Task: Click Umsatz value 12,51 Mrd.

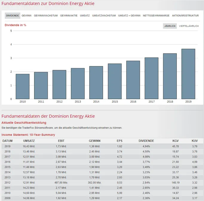Action: click(x=29, y=156)
